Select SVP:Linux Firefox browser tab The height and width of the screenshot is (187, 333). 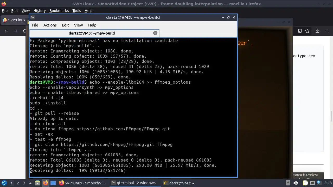tap(14, 20)
